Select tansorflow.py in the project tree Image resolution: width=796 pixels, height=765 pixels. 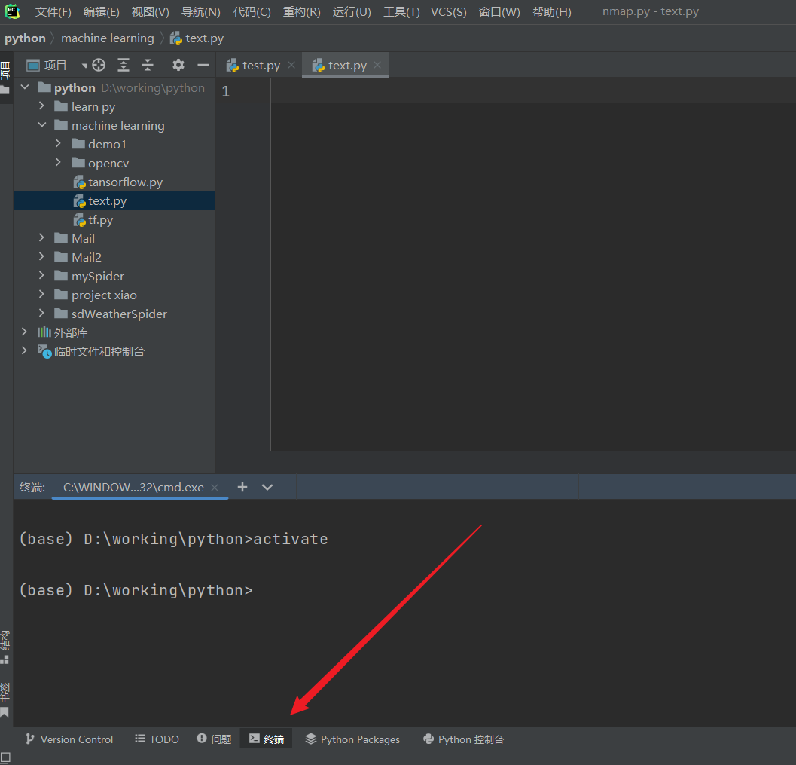click(125, 182)
